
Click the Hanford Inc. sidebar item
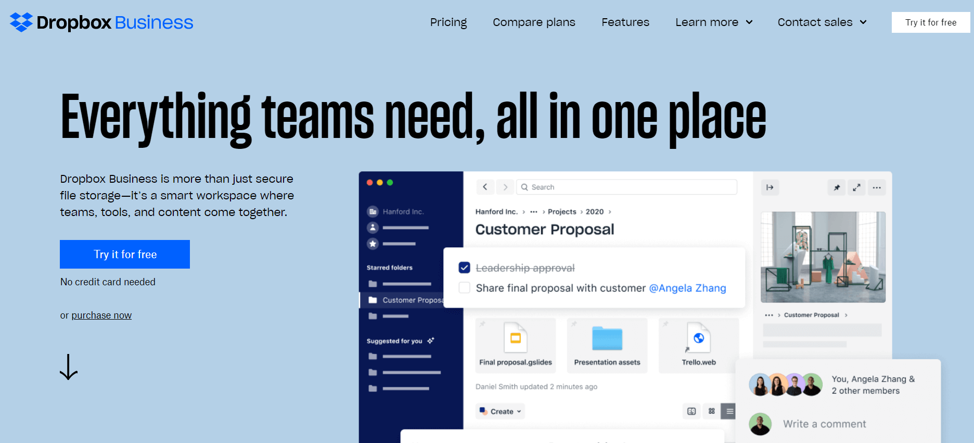396,211
